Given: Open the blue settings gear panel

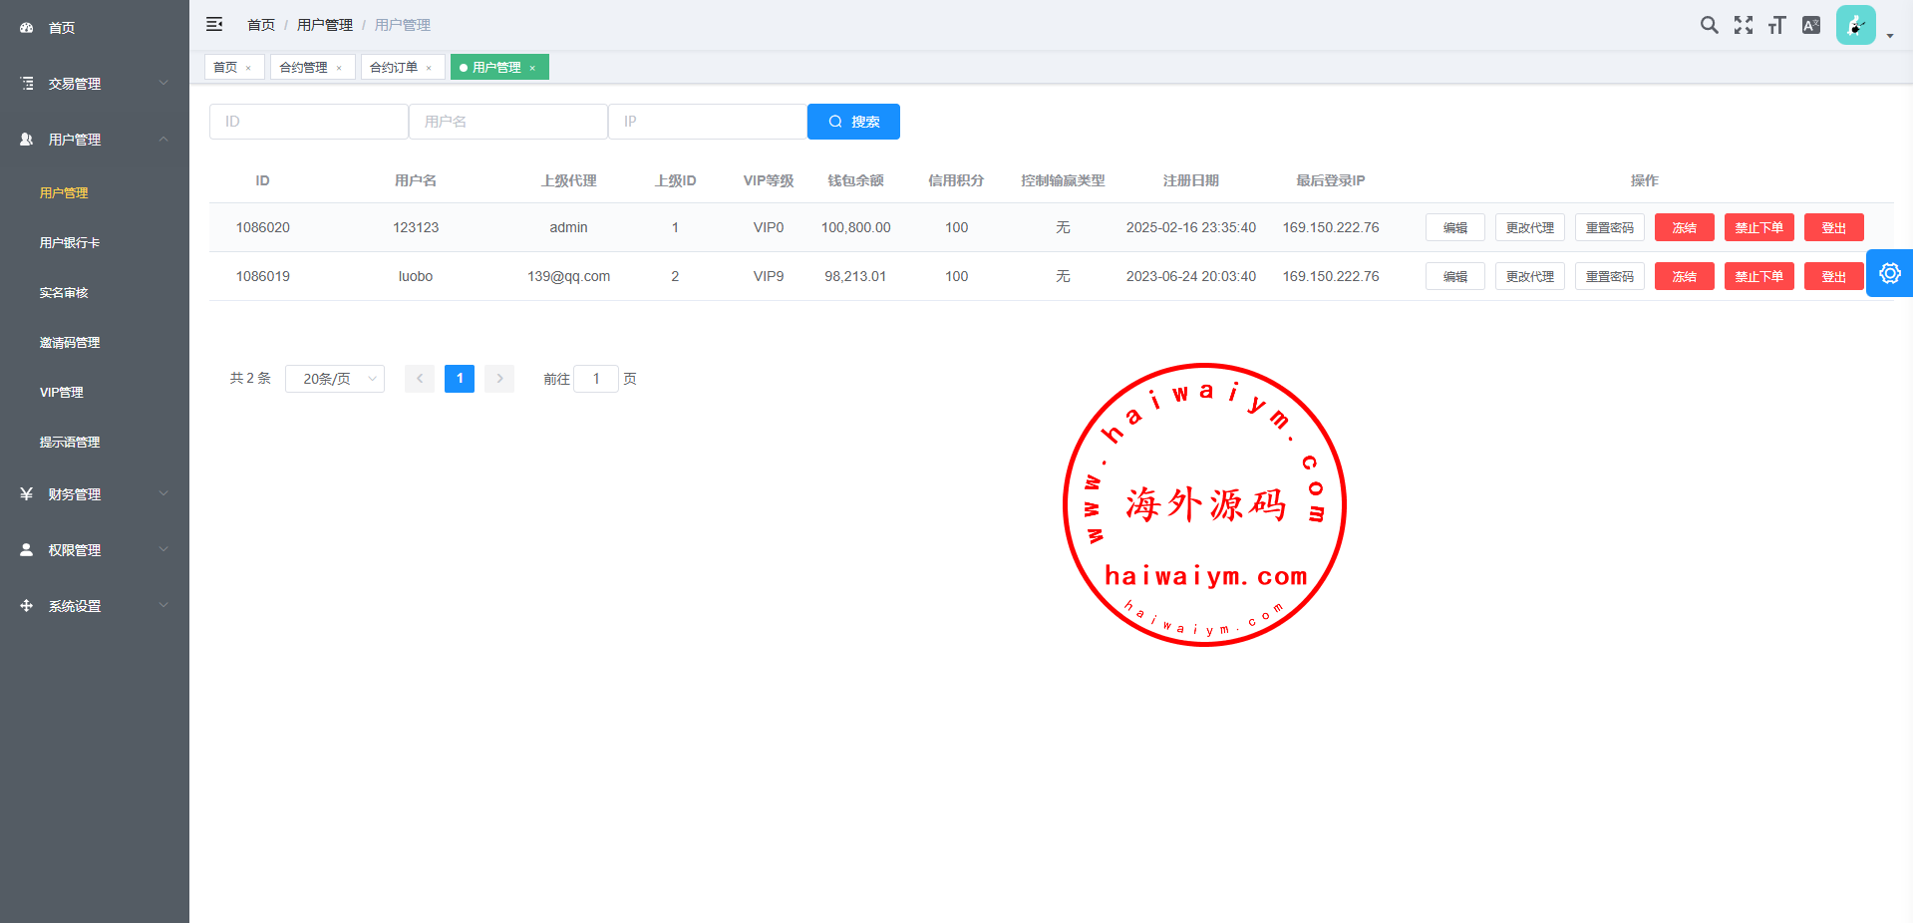Looking at the screenshot, I should pyautogui.click(x=1889, y=273).
